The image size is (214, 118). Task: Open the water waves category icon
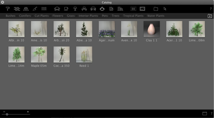coord(44,9)
